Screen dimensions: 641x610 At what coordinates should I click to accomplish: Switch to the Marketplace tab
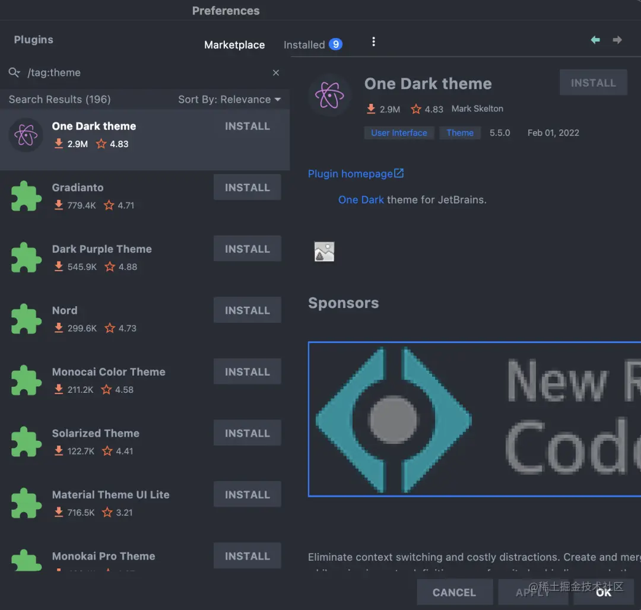pyautogui.click(x=234, y=45)
